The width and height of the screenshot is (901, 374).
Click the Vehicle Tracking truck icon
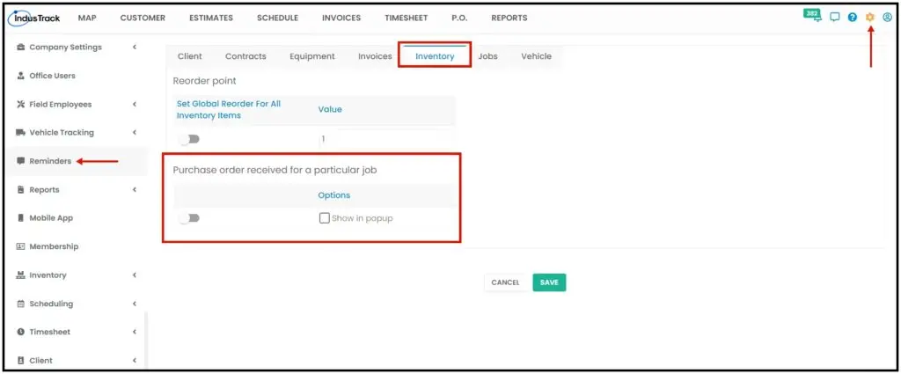coord(21,132)
